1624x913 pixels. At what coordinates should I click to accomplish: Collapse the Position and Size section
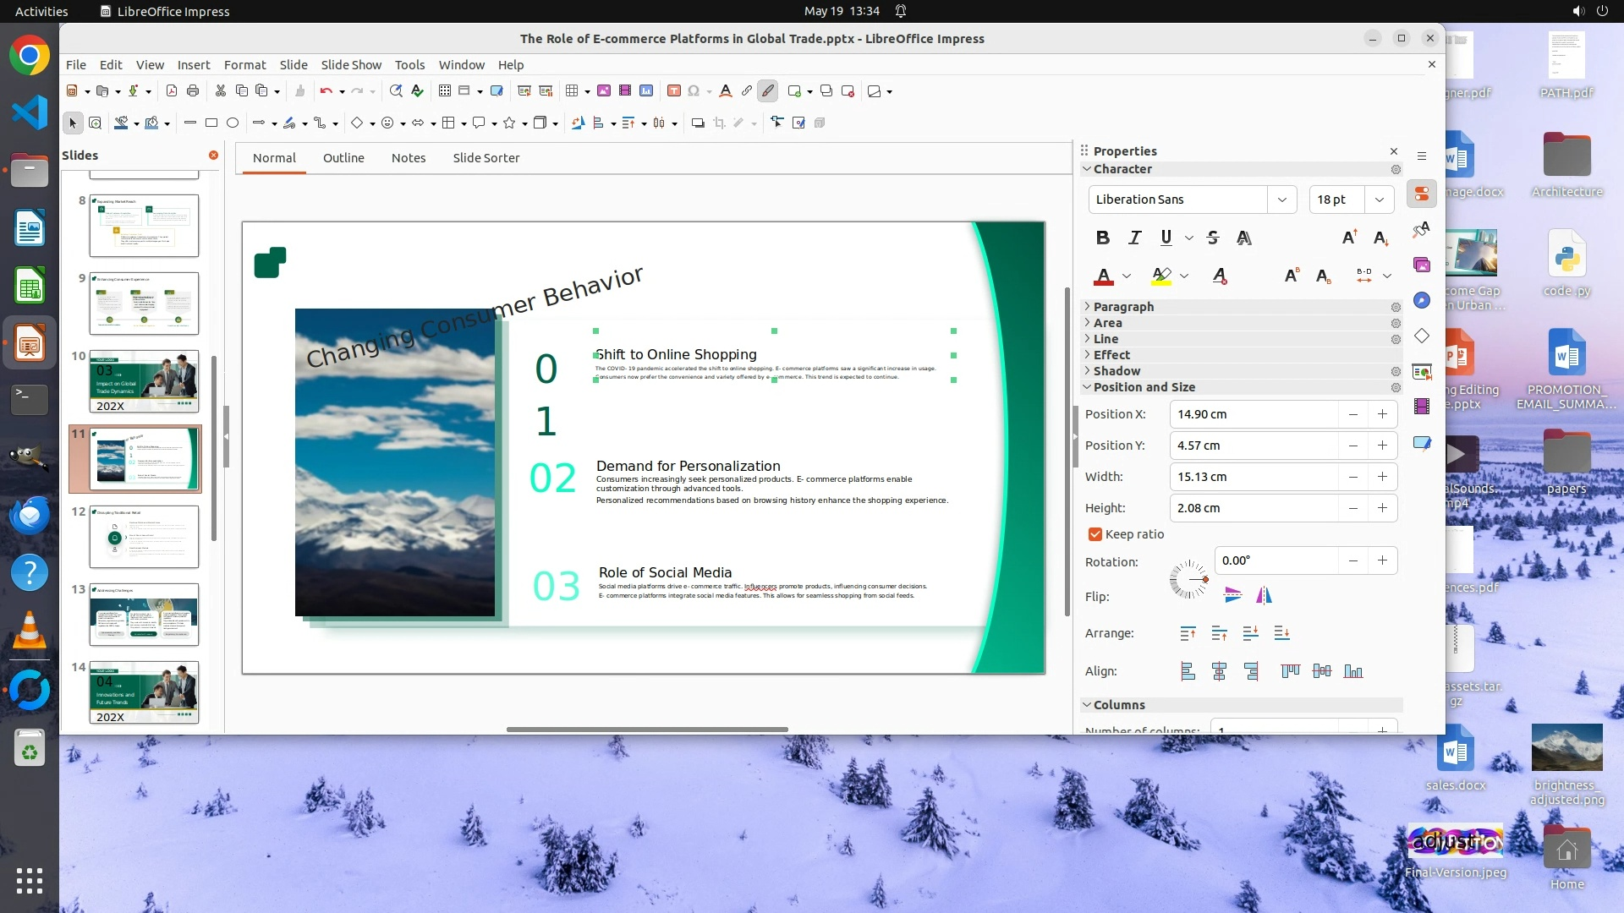(x=1143, y=386)
